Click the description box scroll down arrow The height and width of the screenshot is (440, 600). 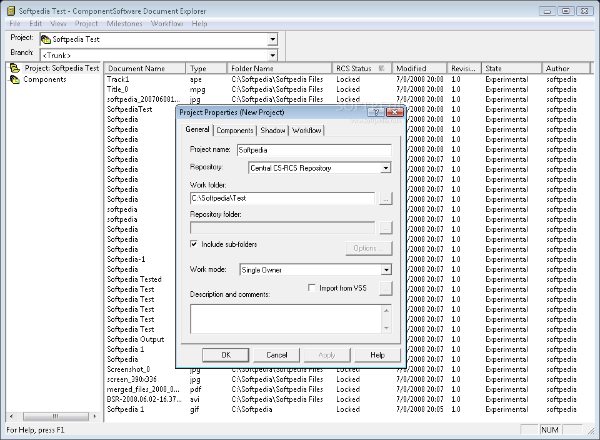[x=386, y=328]
